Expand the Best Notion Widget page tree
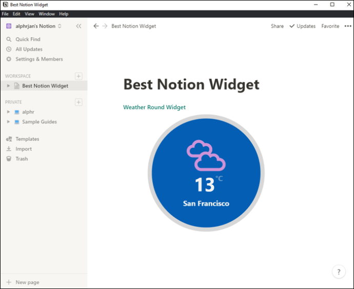Screen dimensions: 354x289 (x=8, y=86)
